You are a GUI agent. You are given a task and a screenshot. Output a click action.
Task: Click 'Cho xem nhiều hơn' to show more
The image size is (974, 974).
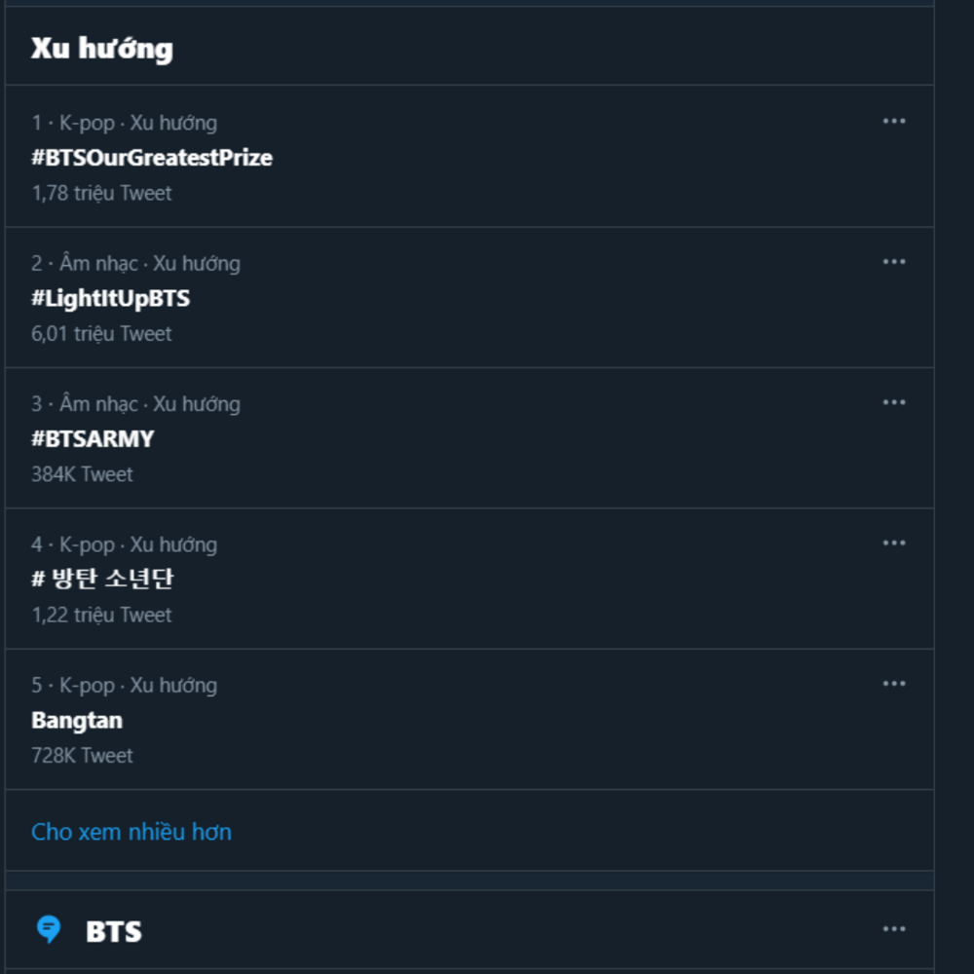[131, 832]
